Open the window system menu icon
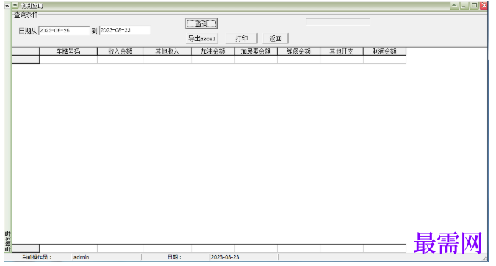Image resolution: width=496 pixels, height=266 pixels. 15,5
